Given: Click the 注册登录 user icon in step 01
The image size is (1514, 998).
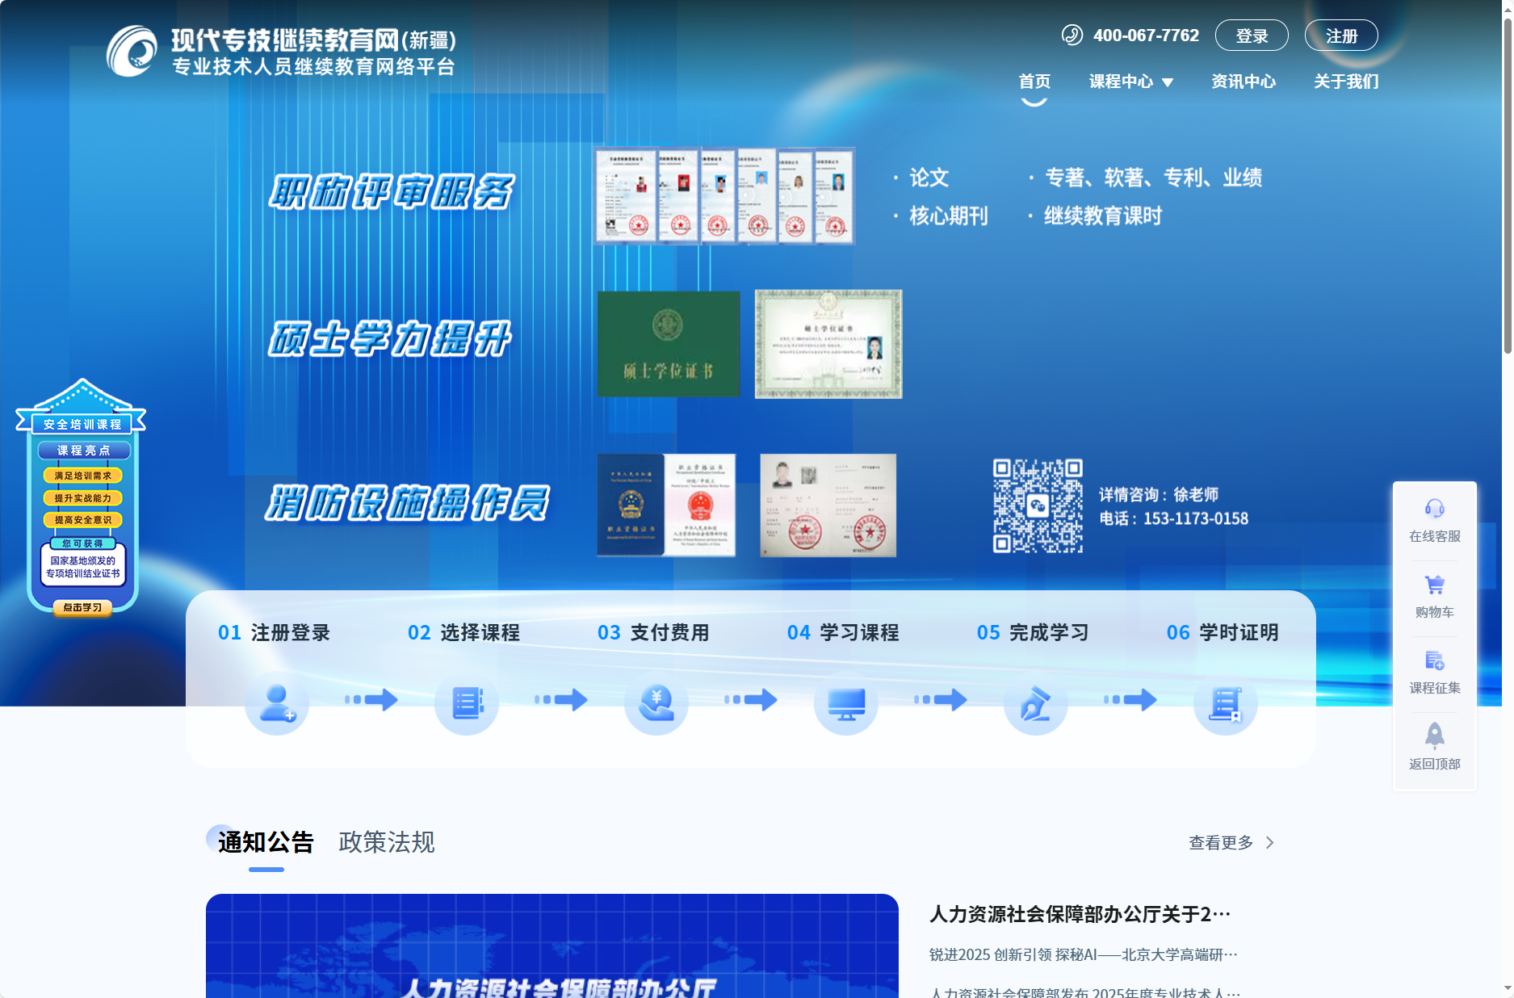Looking at the screenshot, I should pos(277,702).
